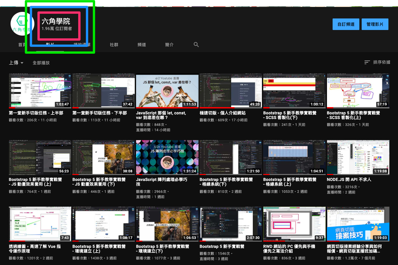Click the search icon in channel tabs

click(196, 44)
